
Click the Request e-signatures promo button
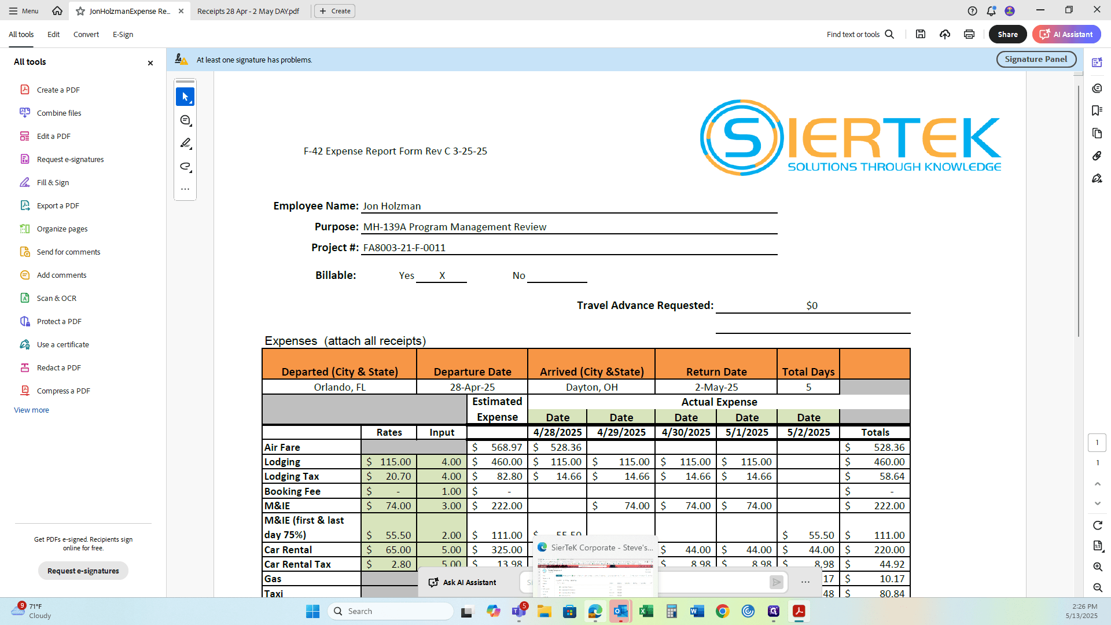(83, 571)
